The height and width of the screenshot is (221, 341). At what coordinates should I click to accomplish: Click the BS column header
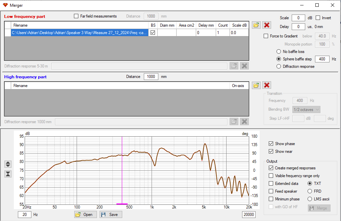tap(153, 25)
